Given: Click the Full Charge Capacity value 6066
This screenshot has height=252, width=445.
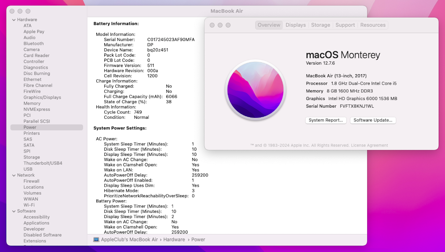Looking at the screenshot, I should [171, 96].
